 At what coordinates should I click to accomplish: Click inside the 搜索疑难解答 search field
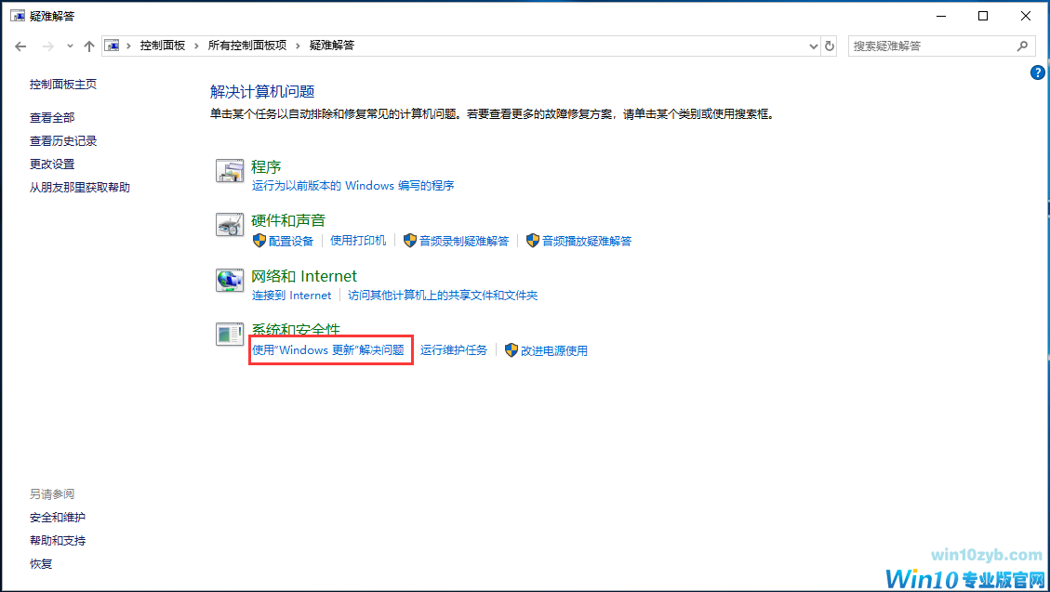pos(930,46)
